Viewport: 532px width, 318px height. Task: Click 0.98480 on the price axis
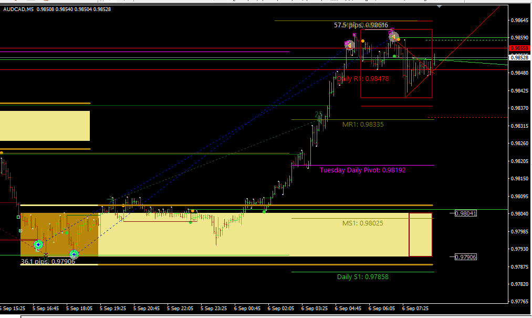tap(519, 73)
